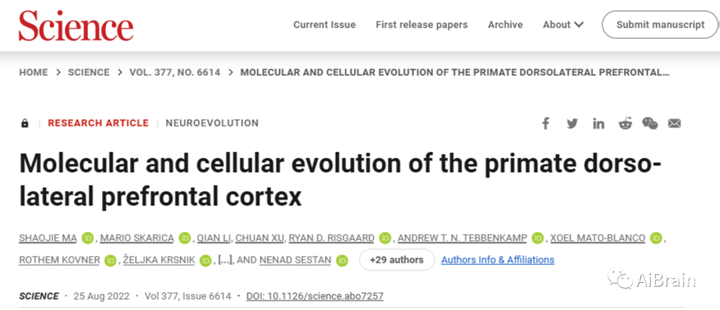Image resolution: width=720 pixels, height=310 pixels.
Task: Share via WeChat icon
Action: pyautogui.click(x=650, y=123)
